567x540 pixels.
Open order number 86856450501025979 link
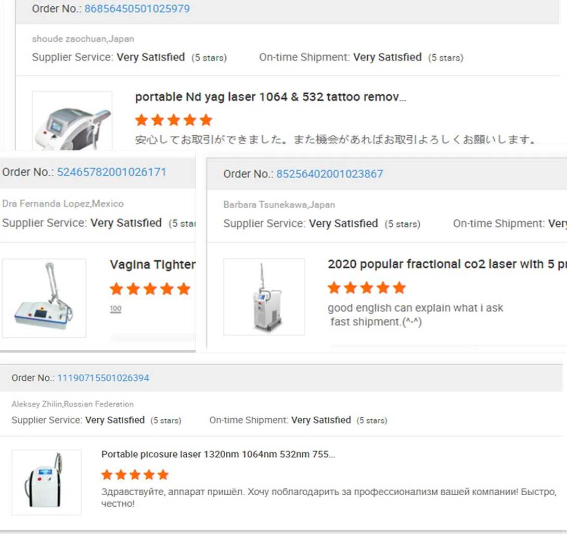[137, 9]
